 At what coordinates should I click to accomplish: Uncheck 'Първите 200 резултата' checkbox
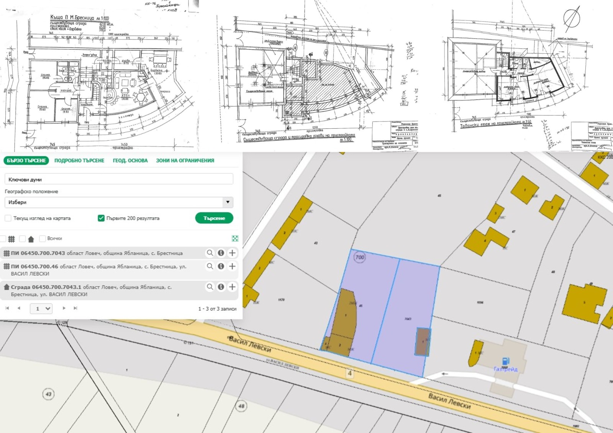[x=101, y=218]
